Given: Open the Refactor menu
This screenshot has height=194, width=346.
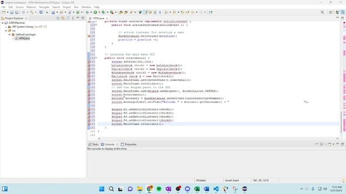Looking at the screenshot, I should 31,7.
